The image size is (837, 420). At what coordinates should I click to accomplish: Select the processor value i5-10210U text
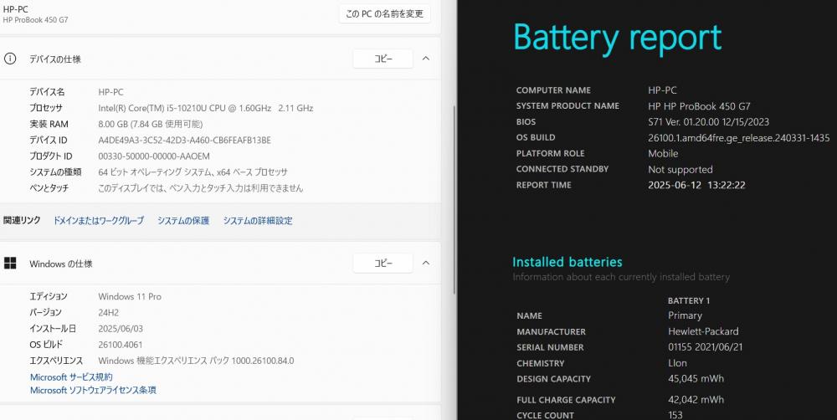coord(206,108)
